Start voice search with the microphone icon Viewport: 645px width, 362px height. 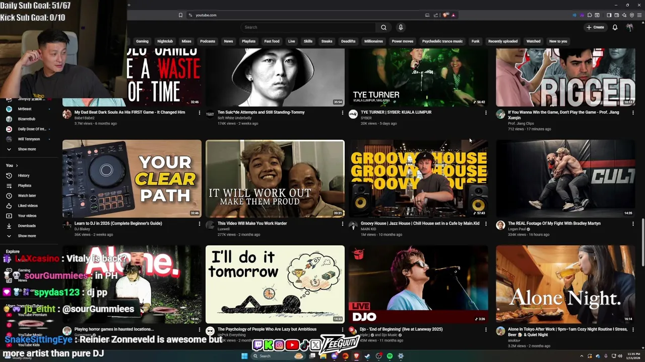[401, 27]
